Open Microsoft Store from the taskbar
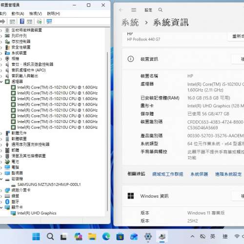Image resolution: width=244 pixels, height=244 pixels. point(120,236)
